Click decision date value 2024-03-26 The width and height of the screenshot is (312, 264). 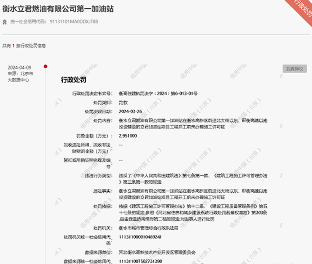coord(130,111)
